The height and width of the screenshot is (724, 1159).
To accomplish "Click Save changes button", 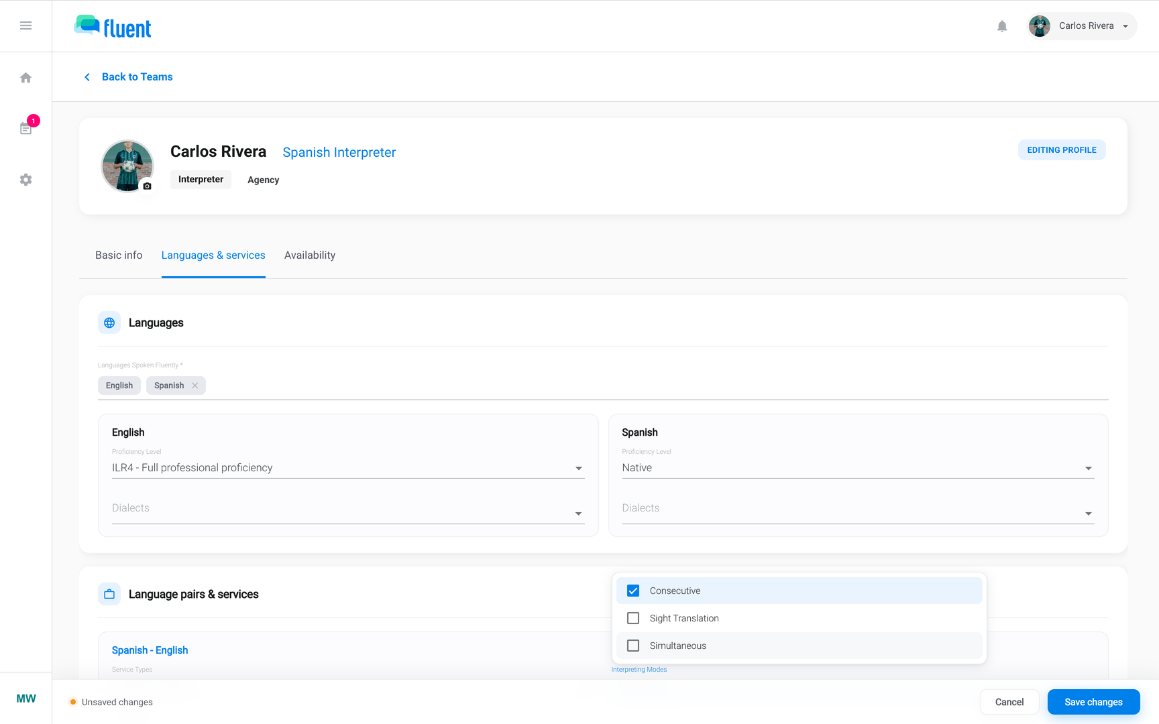I will (1093, 702).
